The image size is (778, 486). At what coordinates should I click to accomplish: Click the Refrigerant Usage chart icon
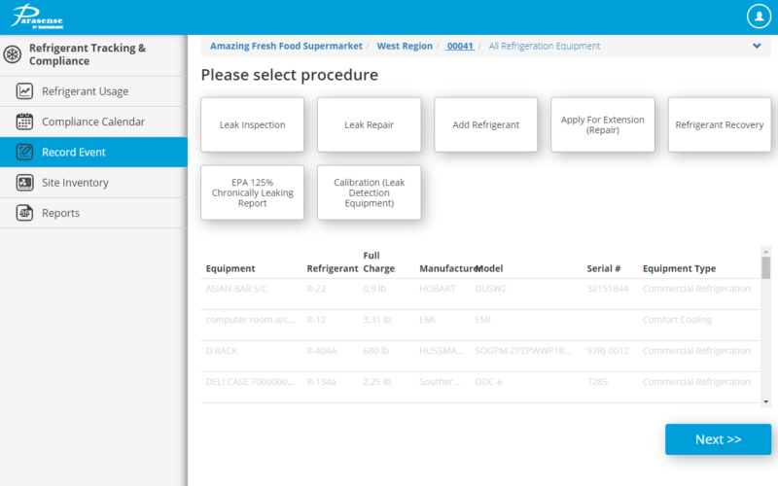[x=25, y=91]
